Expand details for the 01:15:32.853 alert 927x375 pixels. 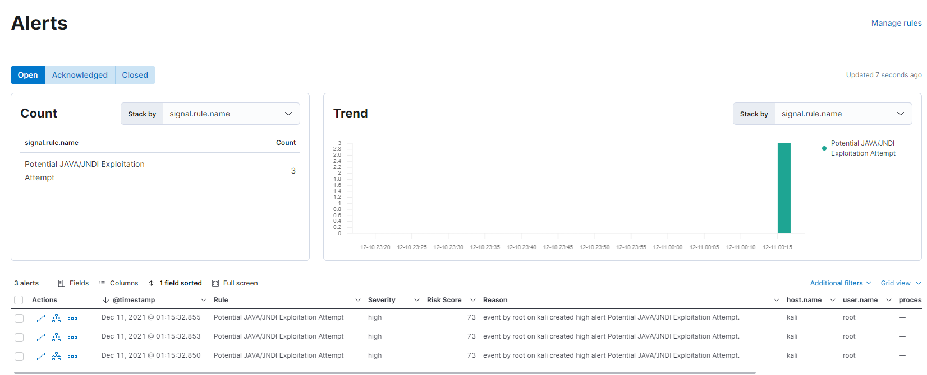[x=41, y=337]
